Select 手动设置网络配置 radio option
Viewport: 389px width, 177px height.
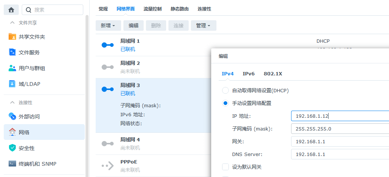coord(225,103)
